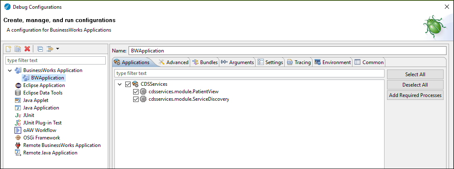The width and height of the screenshot is (454, 169).
Task: Select Remote Java Application entry
Action: tap(50, 153)
